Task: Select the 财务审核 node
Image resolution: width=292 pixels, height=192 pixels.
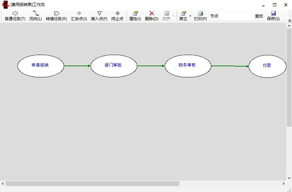Action: 188,66
